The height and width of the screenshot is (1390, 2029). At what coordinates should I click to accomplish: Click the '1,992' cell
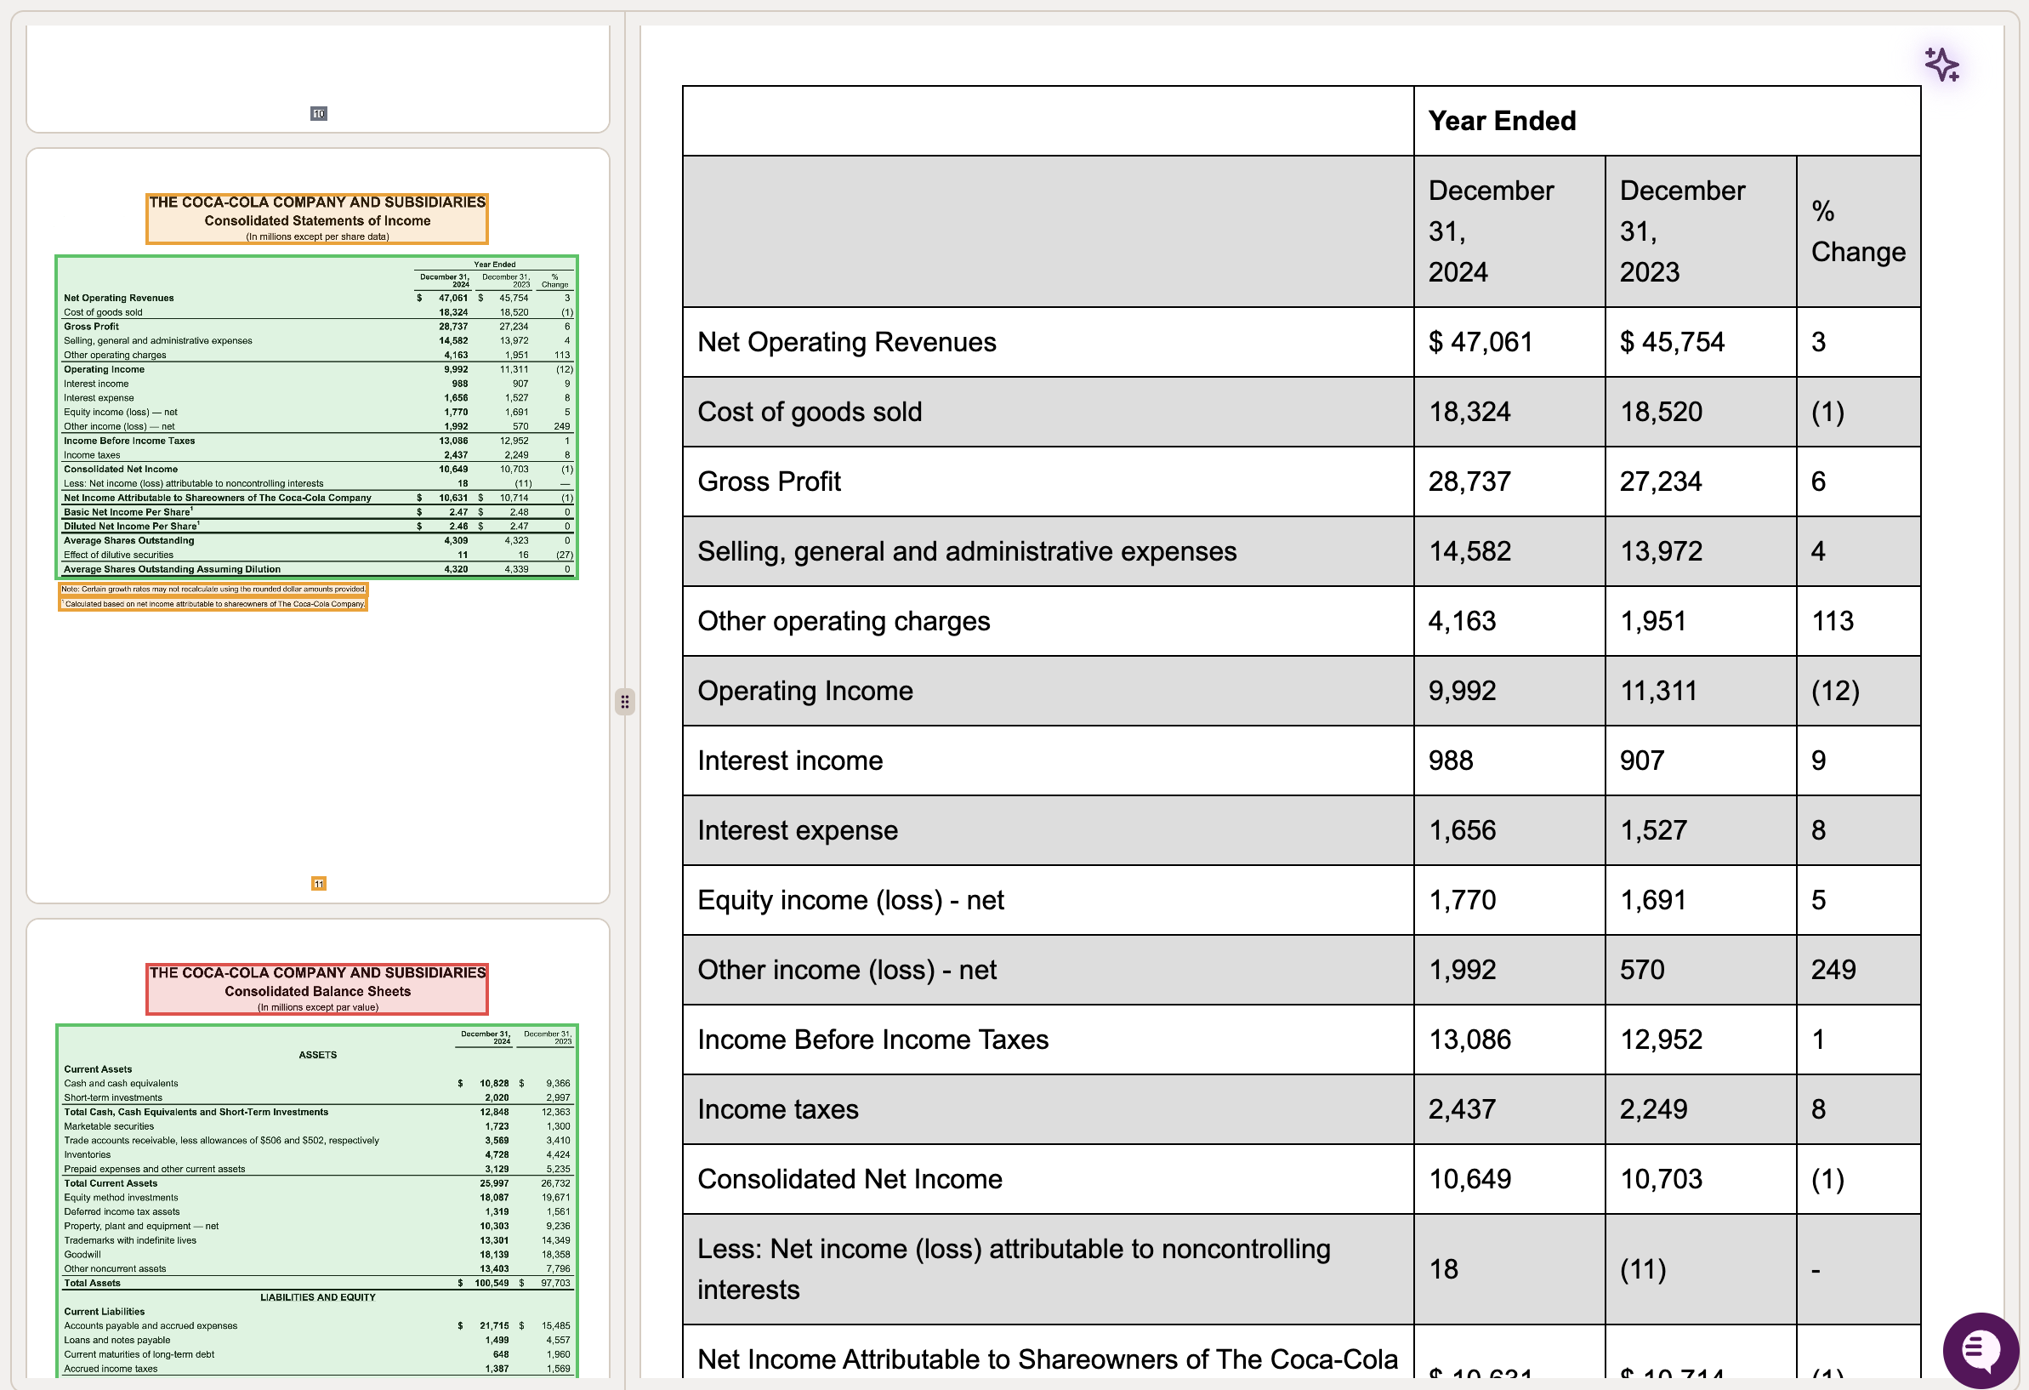point(1509,971)
